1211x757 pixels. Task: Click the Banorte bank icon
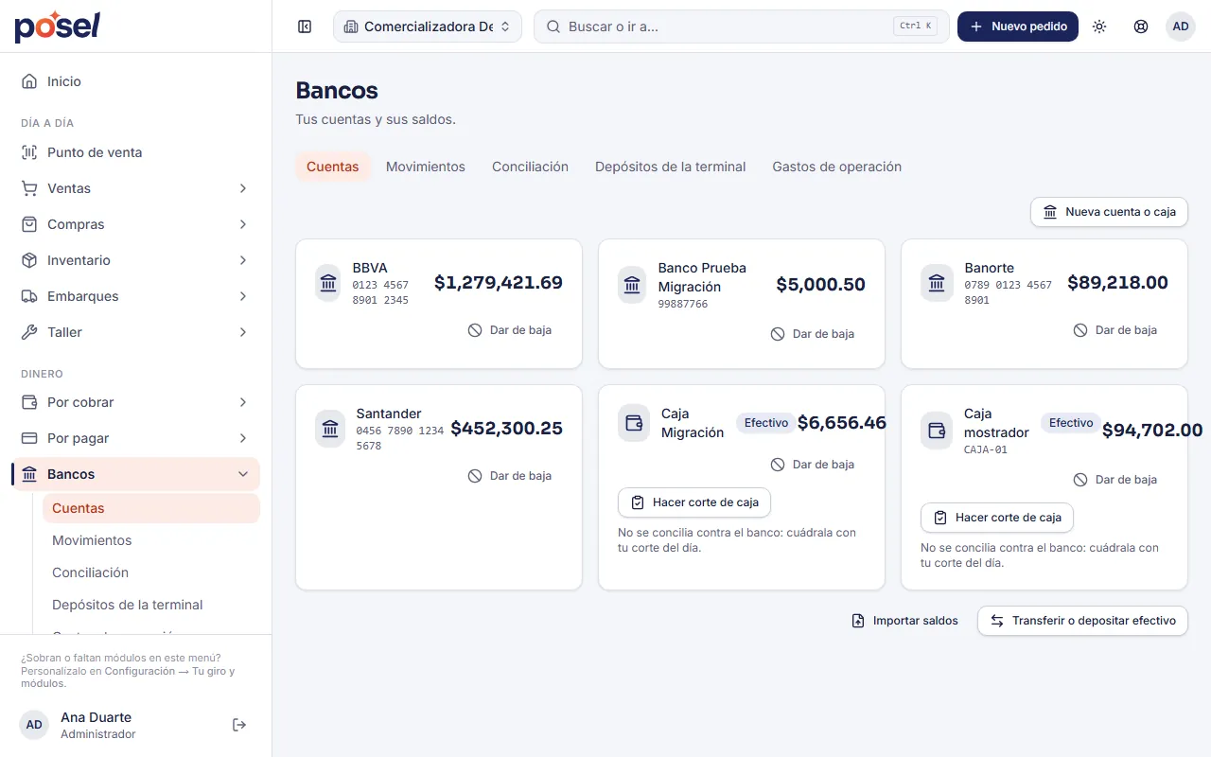[937, 283]
